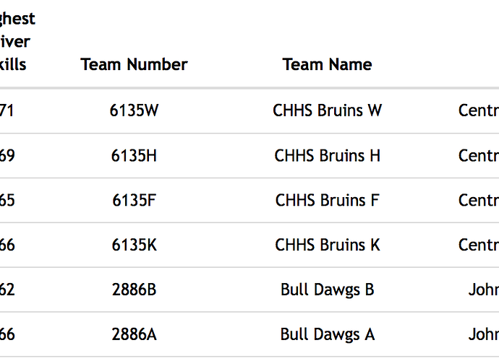The image size is (499, 361).
Task: Click the driver skills score in 6135H row
Action: pos(7,155)
